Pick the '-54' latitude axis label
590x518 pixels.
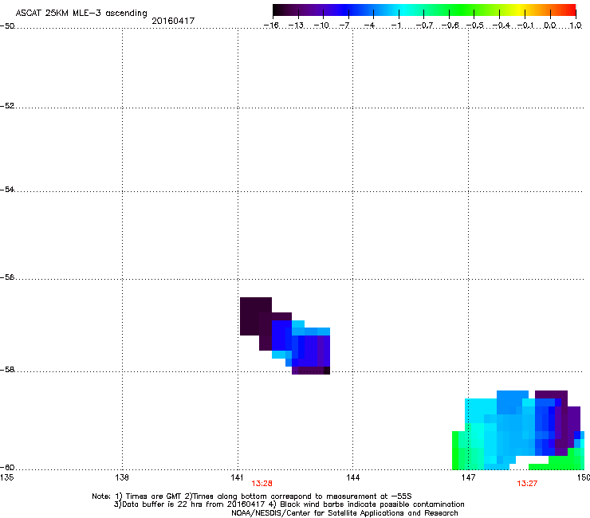pyautogui.click(x=7, y=189)
